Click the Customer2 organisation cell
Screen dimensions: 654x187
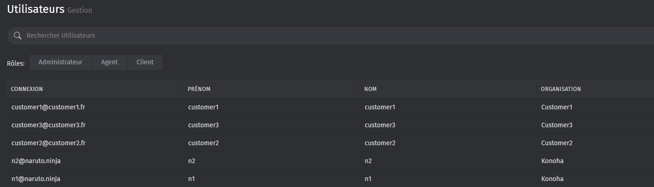pyautogui.click(x=556, y=143)
